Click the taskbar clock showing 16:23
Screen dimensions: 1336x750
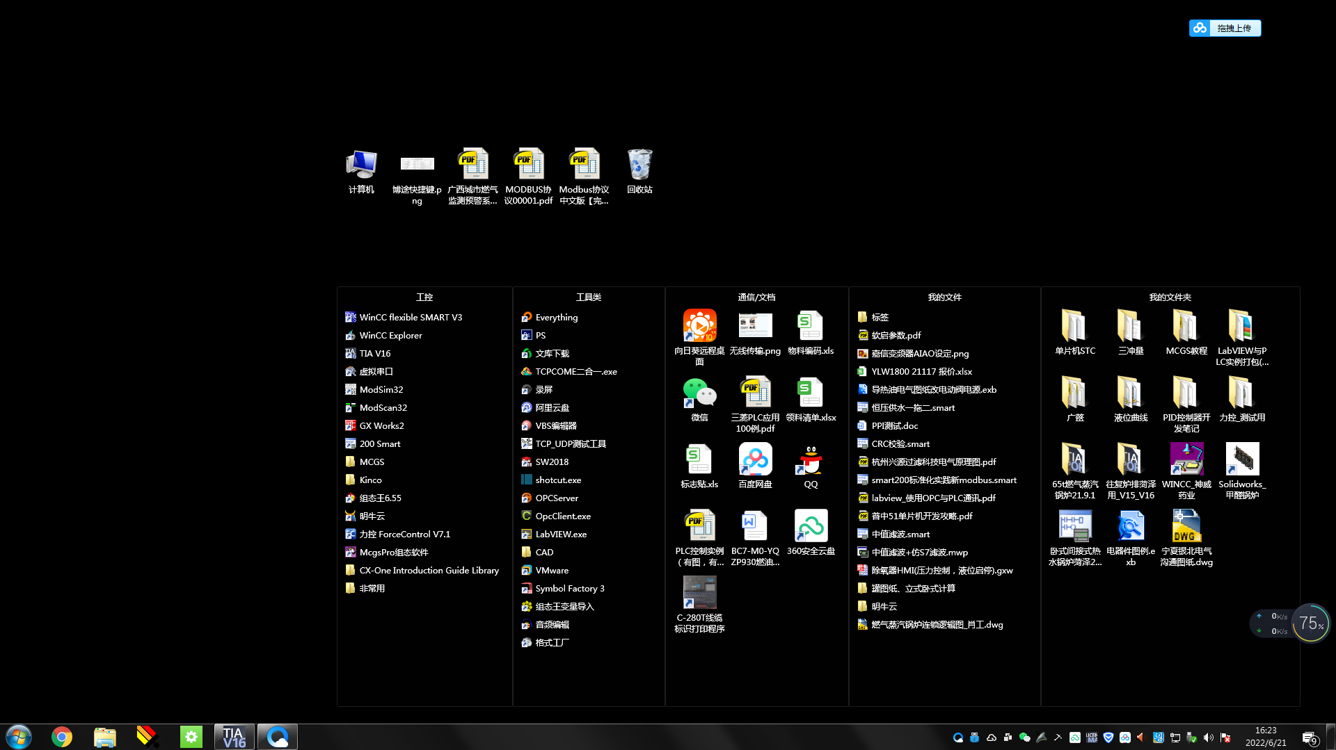pyautogui.click(x=1265, y=737)
